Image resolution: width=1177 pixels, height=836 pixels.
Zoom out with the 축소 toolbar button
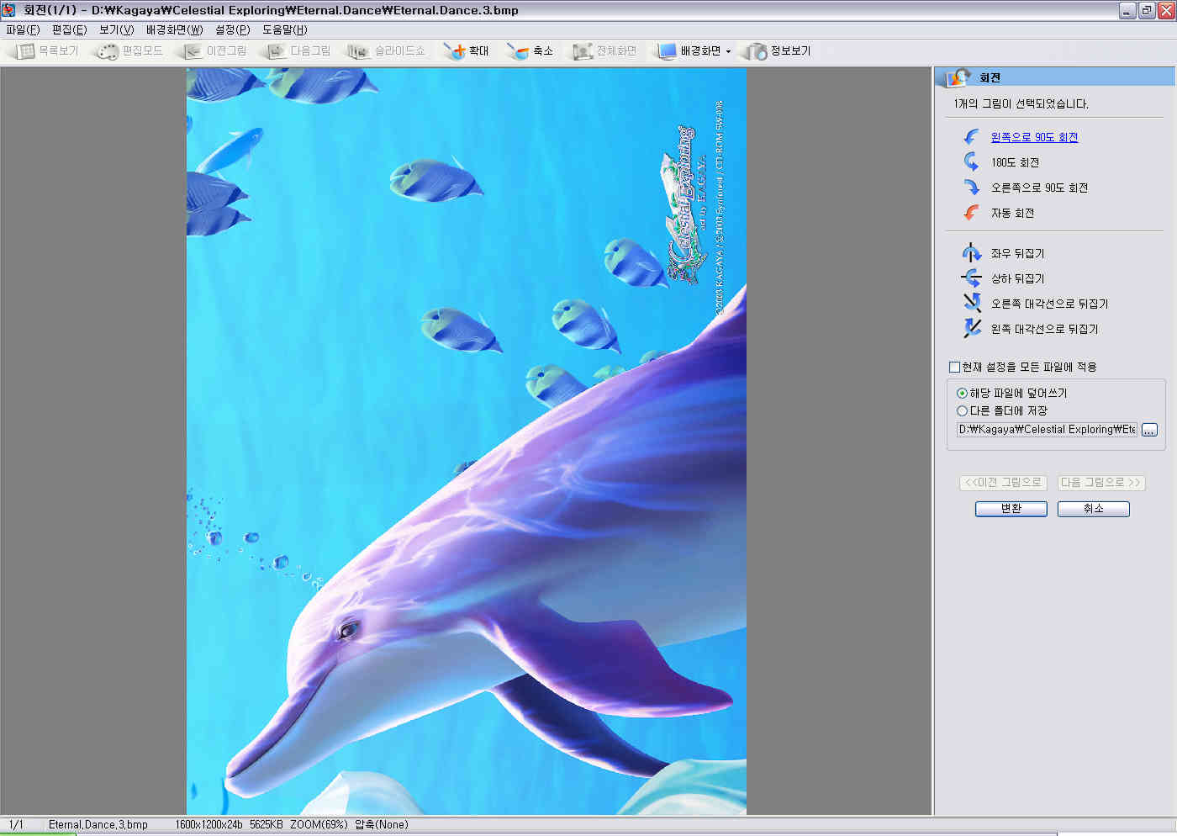coord(530,51)
